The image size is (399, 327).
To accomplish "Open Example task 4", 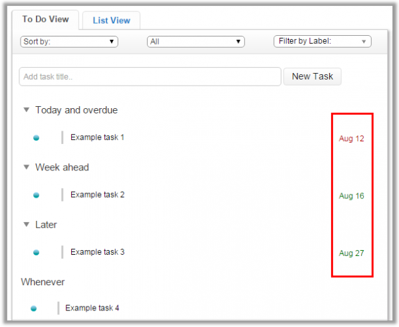I will click(x=92, y=308).
